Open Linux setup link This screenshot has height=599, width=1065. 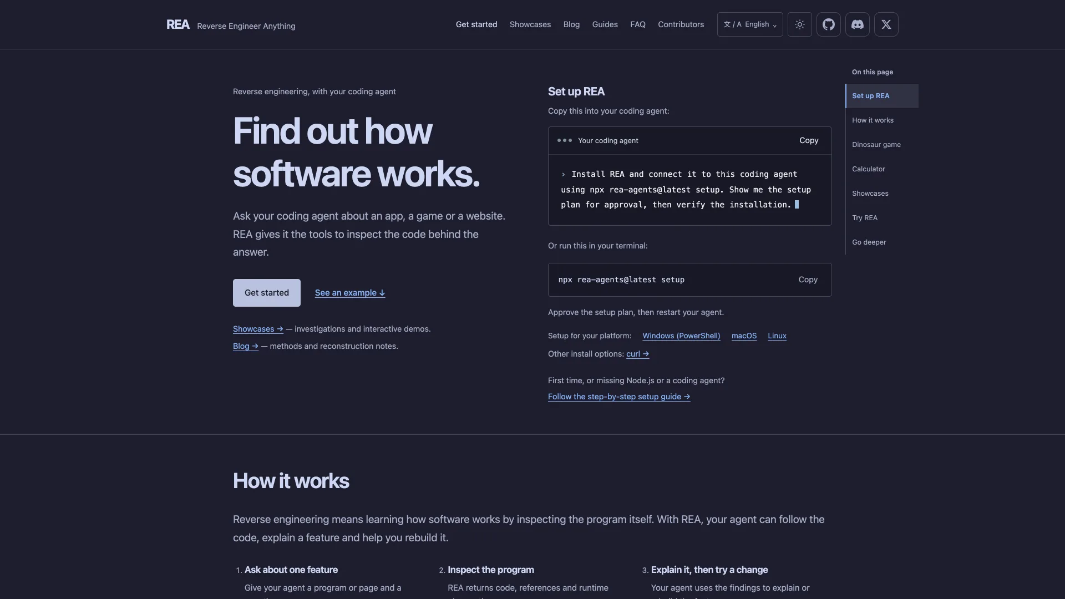point(777,336)
